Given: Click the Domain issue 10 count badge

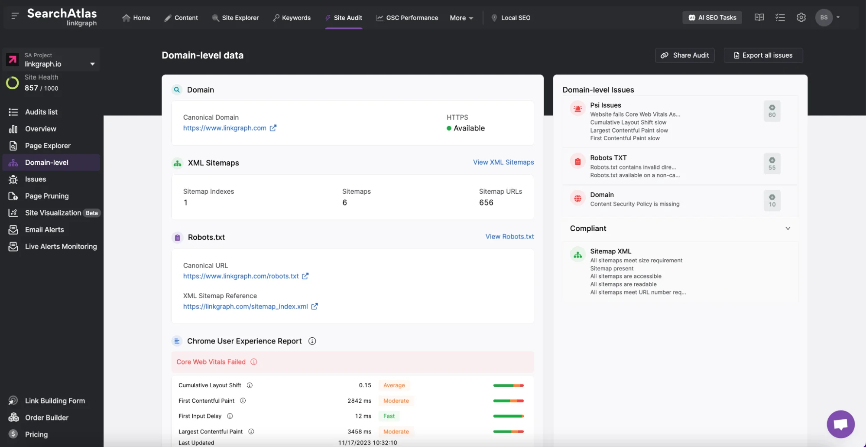Looking at the screenshot, I should click(772, 201).
